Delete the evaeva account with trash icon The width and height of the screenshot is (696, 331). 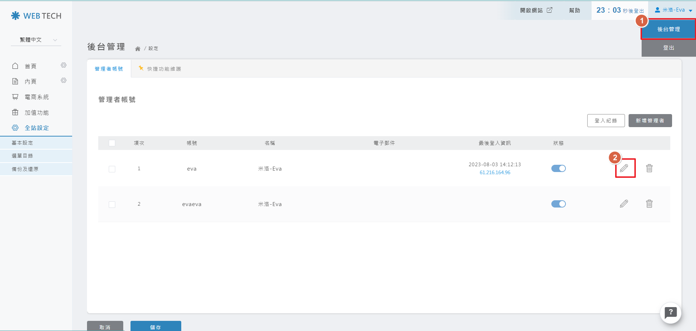[649, 204]
